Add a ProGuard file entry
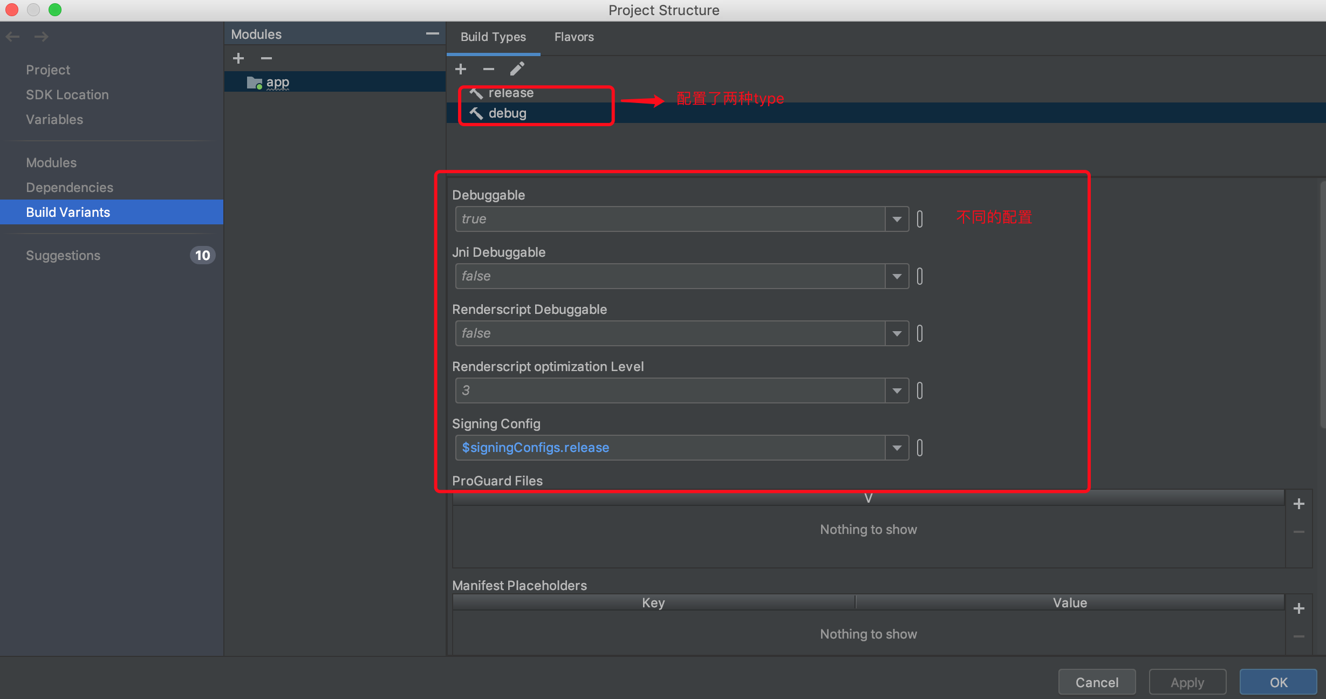Viewport: 1326px width, 699px height. click(x=1298, y=504)
